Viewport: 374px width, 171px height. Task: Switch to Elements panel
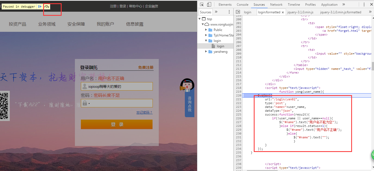225,4
